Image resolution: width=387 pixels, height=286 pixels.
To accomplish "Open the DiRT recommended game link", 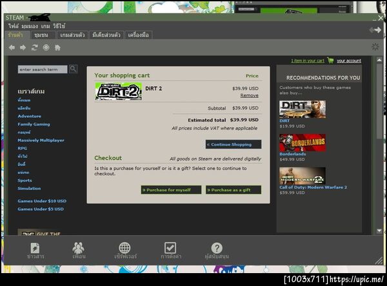I will (x=284, y=121).
